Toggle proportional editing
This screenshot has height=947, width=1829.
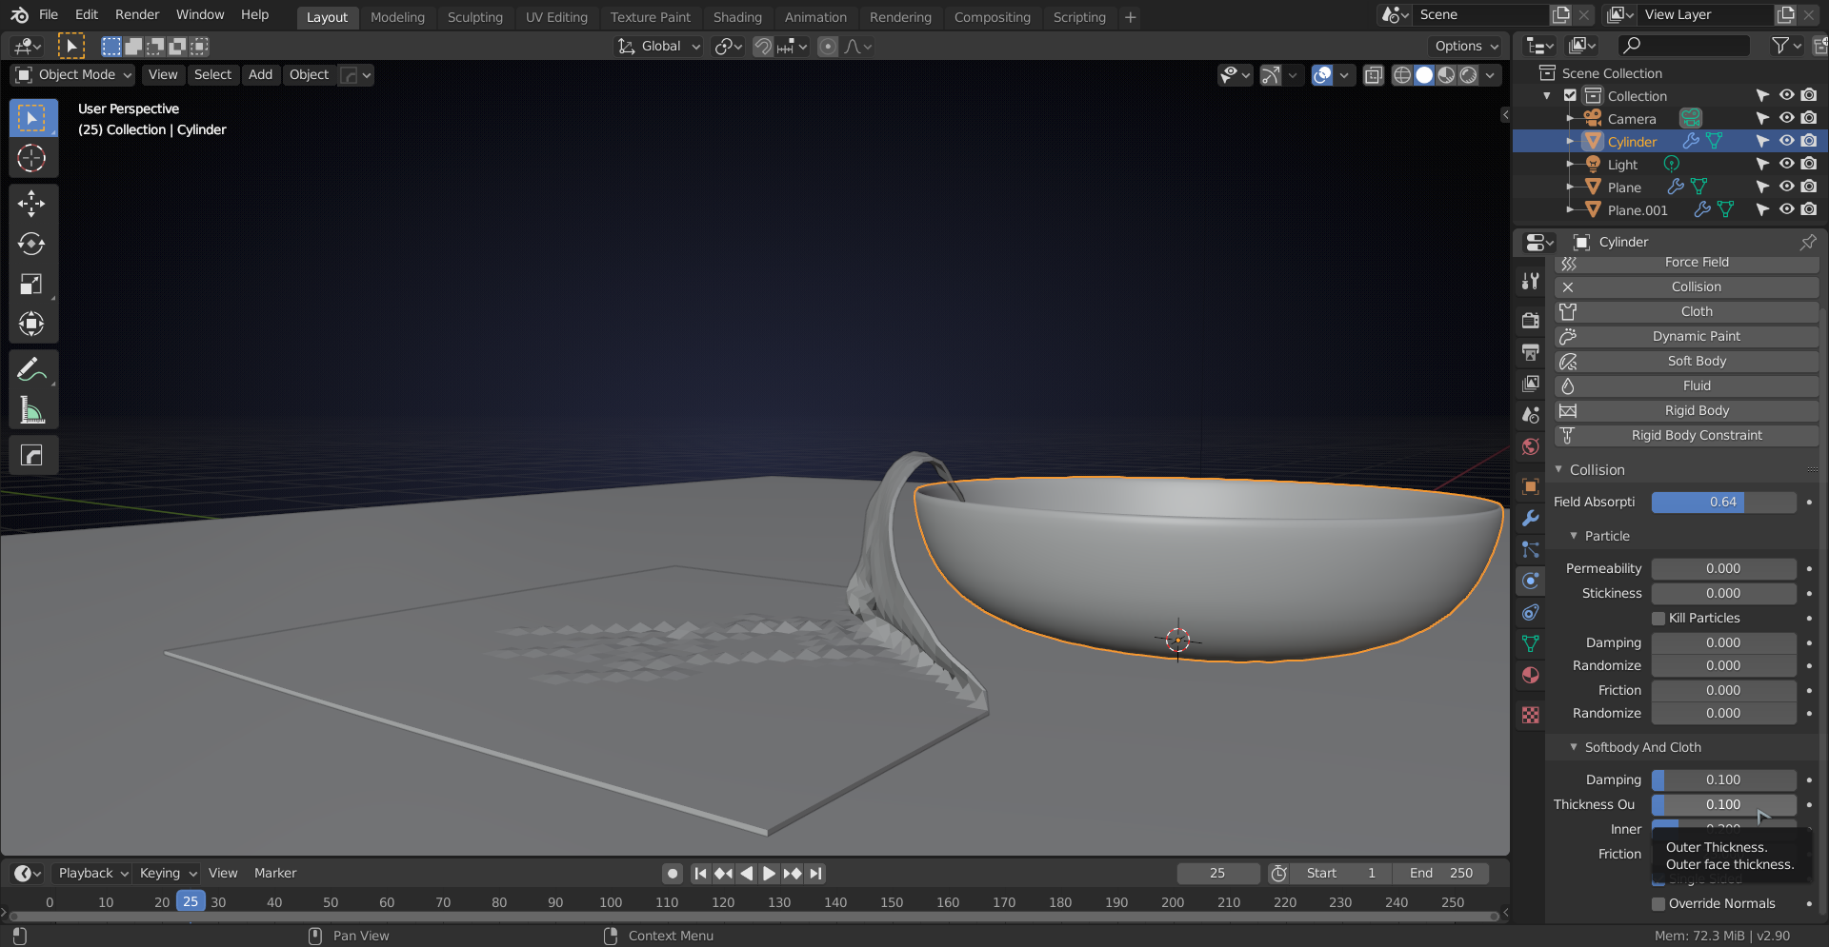828,47
